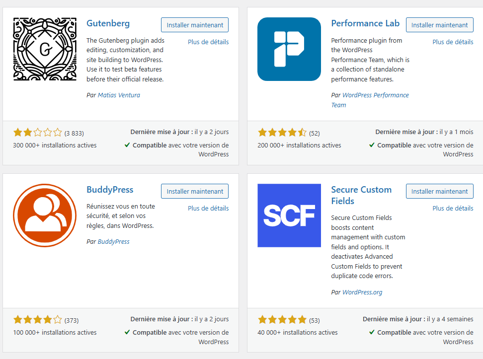Image resolution: width=483 pixels, height=359 pixels.
Task: Open author Matias Ventura link
Action: pyautogui.click(x=119, y=95)
